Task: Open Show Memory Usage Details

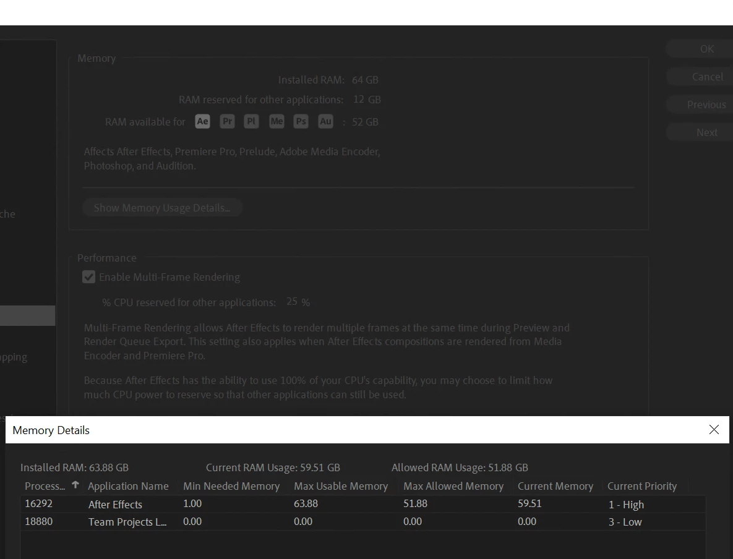Action: [162, 208]
